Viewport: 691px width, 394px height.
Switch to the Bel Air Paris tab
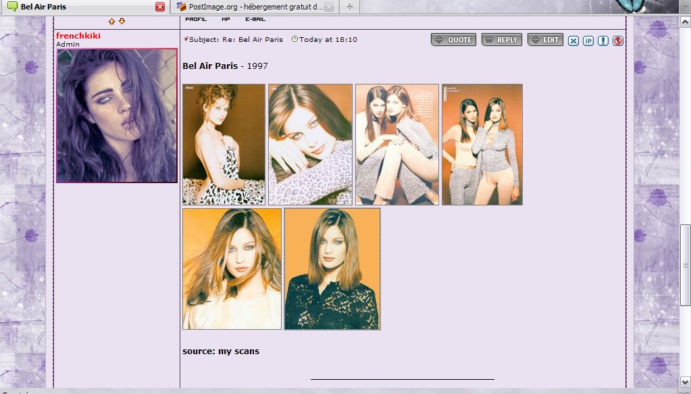coord(84,7)
